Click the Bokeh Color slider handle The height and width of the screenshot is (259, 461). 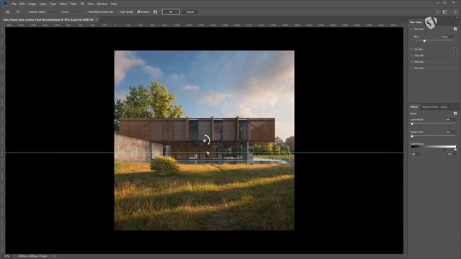coord(412,136)
